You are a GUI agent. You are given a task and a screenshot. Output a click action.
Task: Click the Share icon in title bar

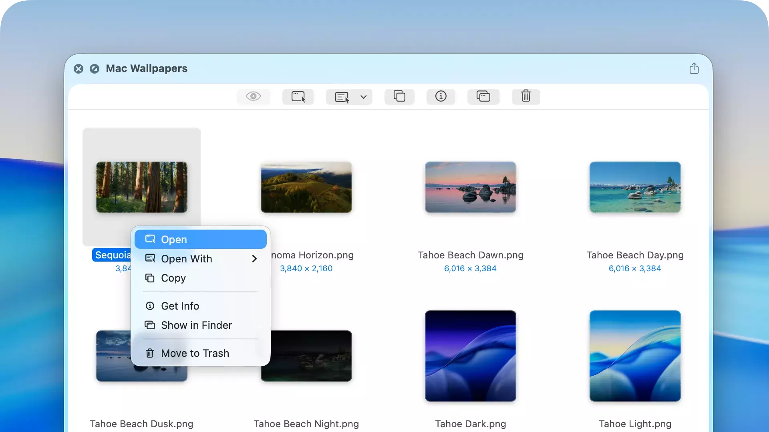tap(694, 68)
